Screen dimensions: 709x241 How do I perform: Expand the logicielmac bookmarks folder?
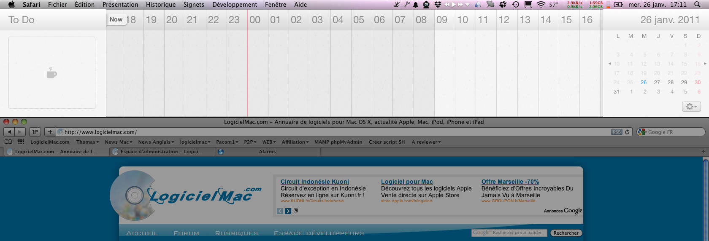point(195,142)
